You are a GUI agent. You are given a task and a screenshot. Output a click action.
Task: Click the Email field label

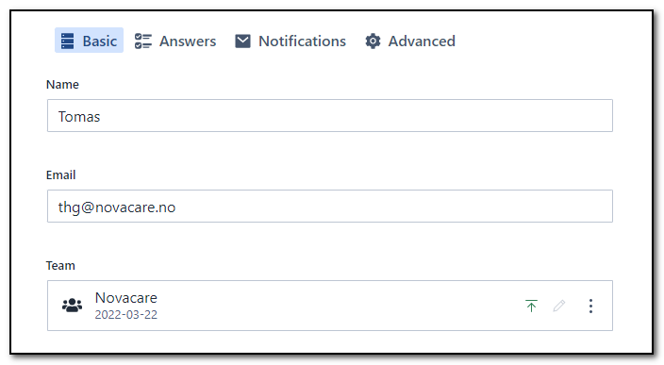point(60,174)
